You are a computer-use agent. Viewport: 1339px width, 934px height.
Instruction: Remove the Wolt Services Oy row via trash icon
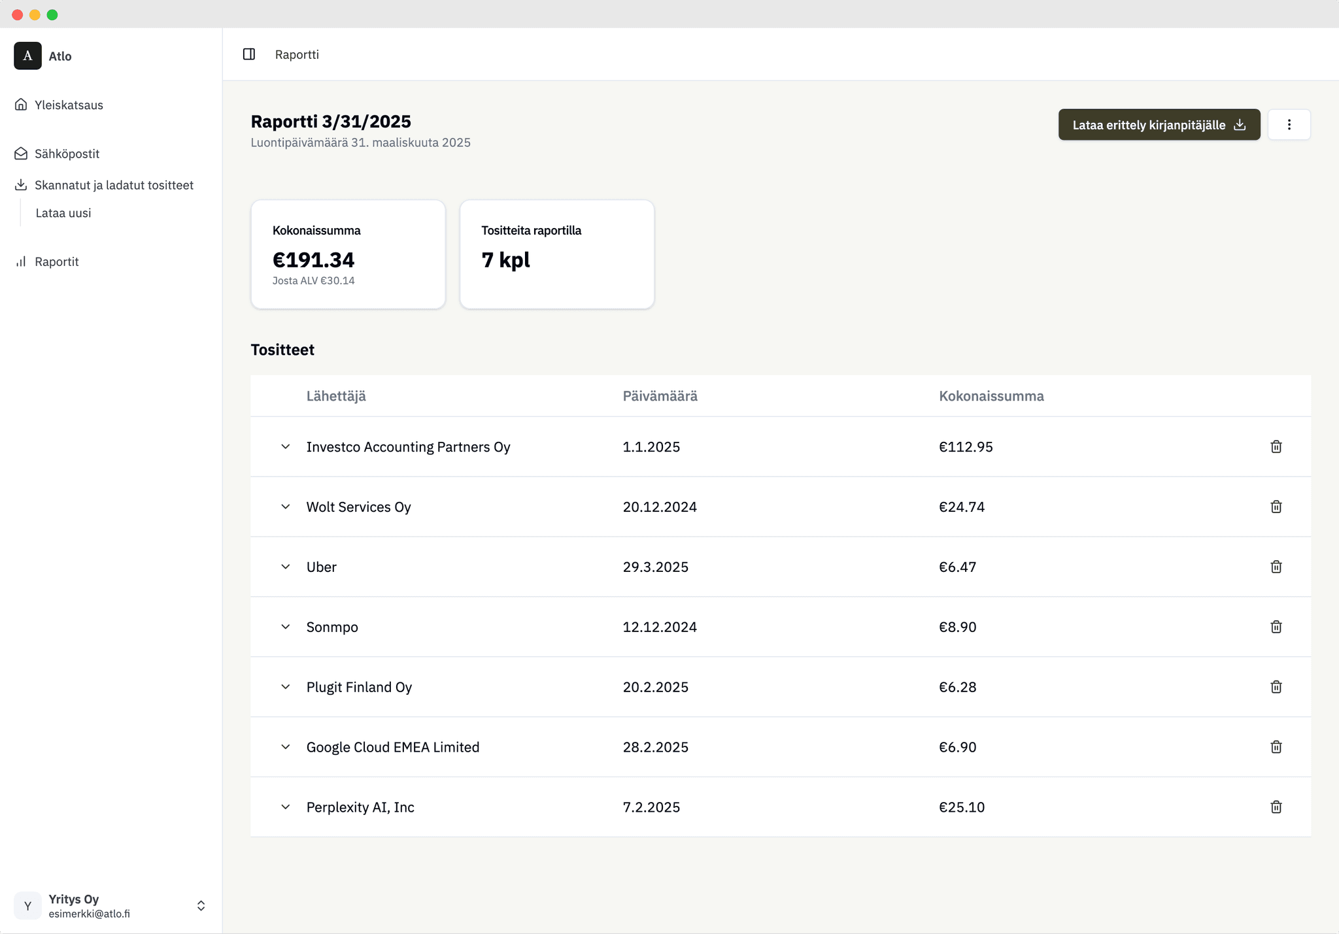1276,507
